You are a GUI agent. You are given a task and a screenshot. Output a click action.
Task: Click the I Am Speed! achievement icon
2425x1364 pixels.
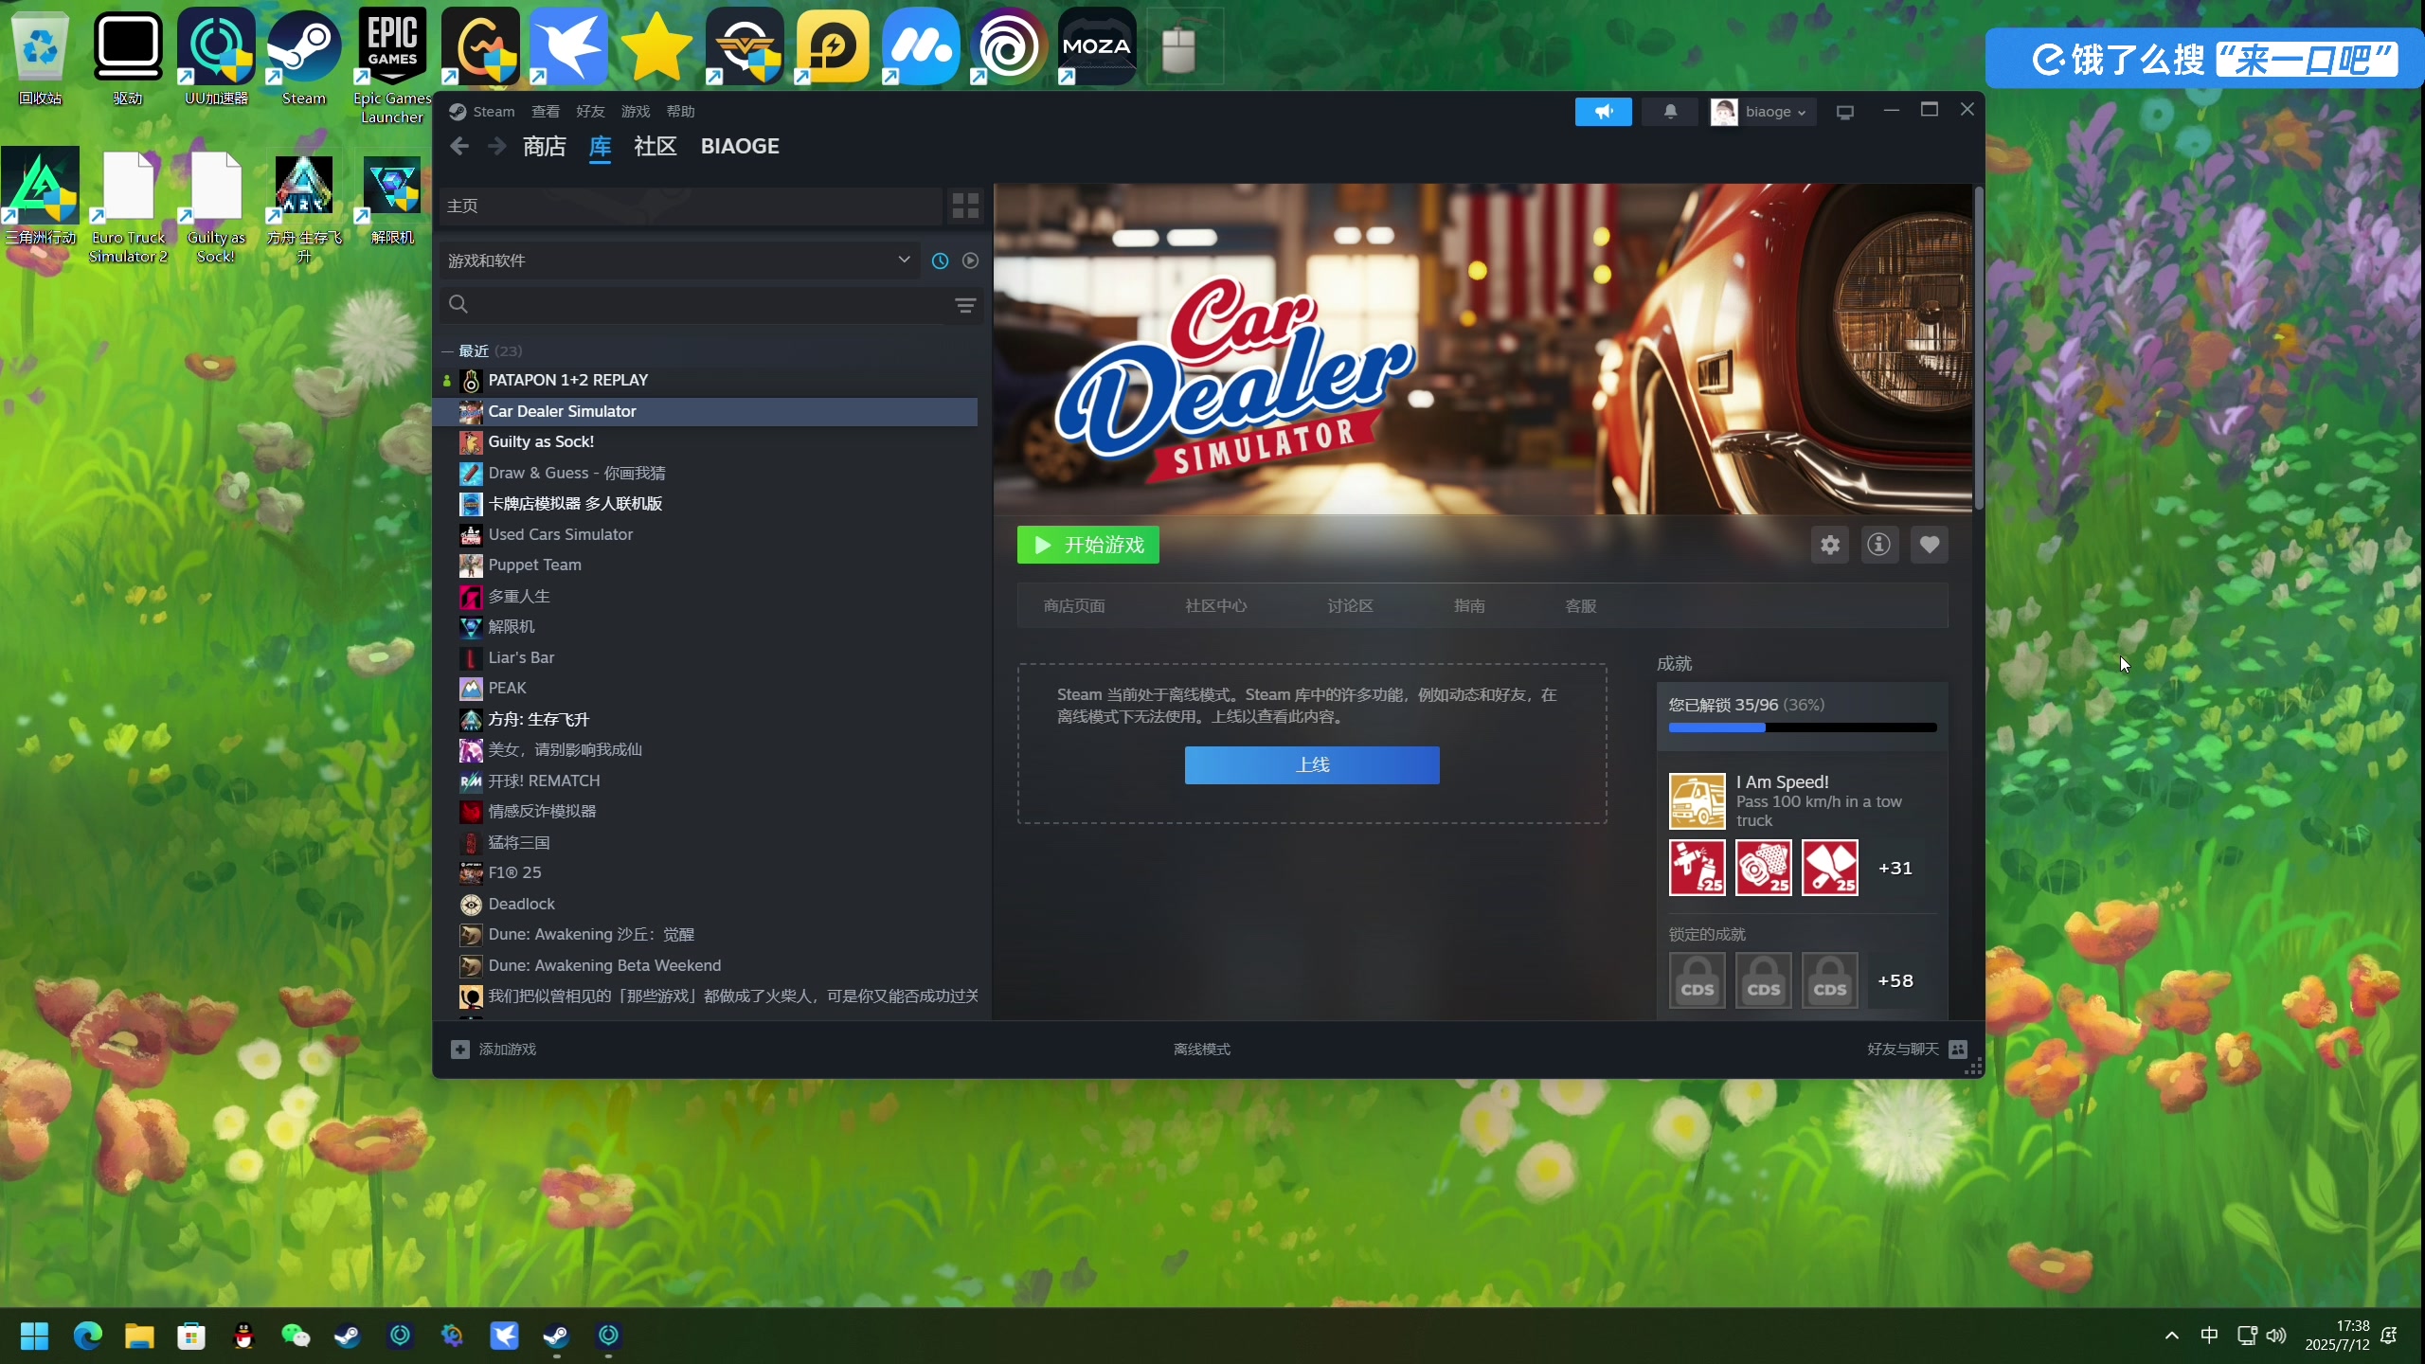(x=1697, y=801)
